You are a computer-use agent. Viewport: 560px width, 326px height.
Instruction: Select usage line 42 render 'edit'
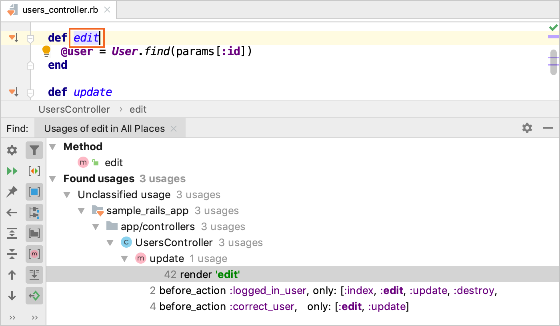303,274
